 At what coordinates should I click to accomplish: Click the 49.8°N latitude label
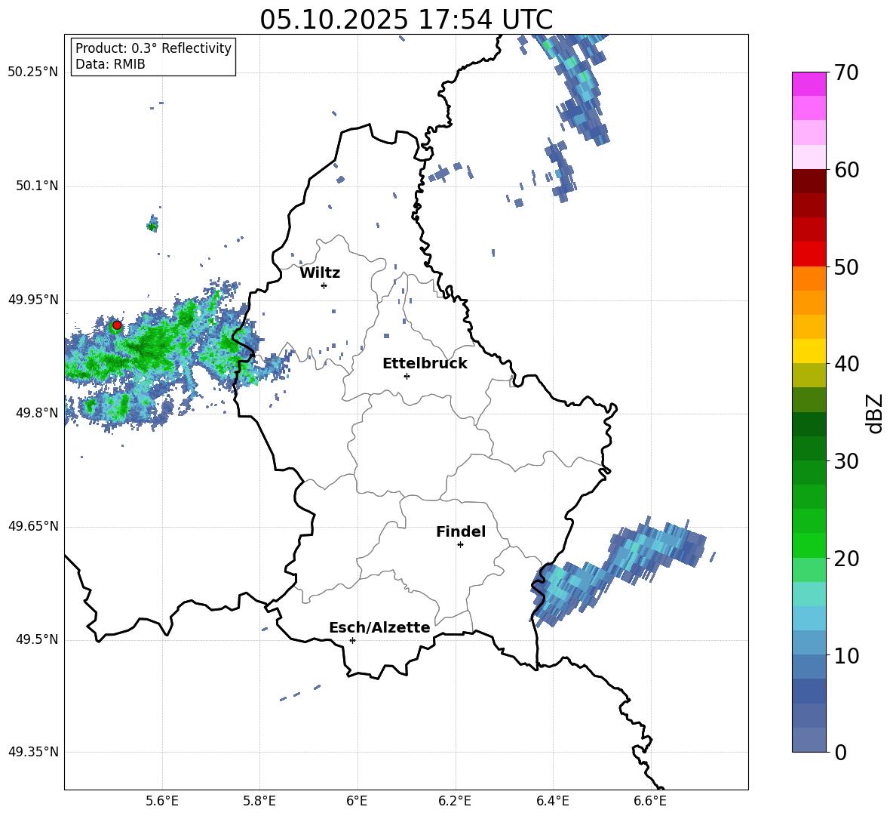pyautogui.click(x=37, y=413)
